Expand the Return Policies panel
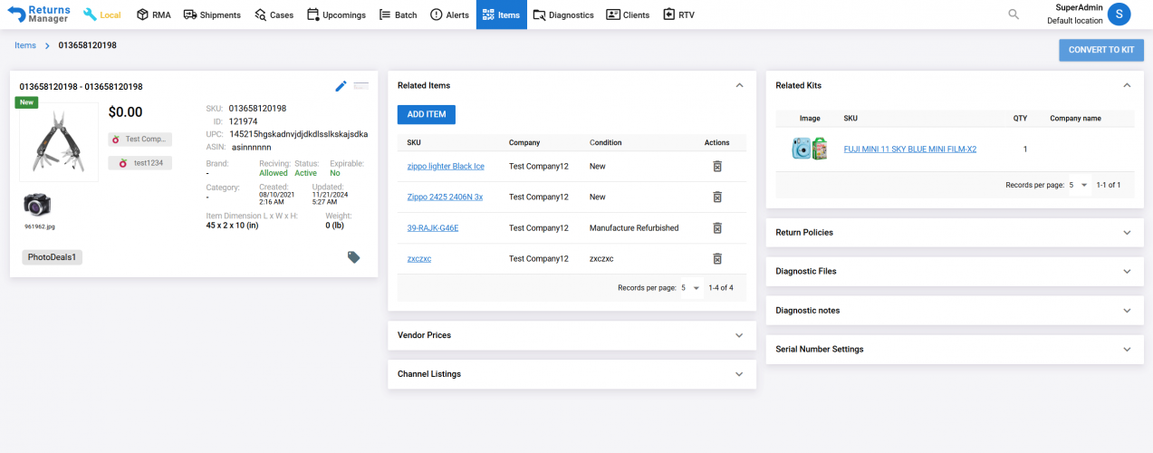The image size is (1153, 453). tap(955, 233)
